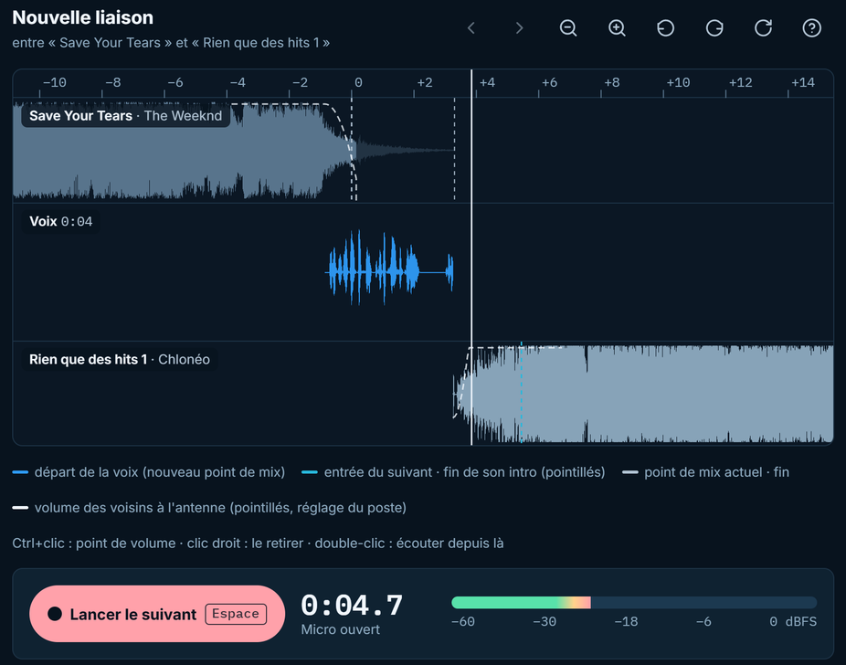Viewport: 846px width, 665px height.
Task: Go to the next liaison with right chevron
Action: 519,28
